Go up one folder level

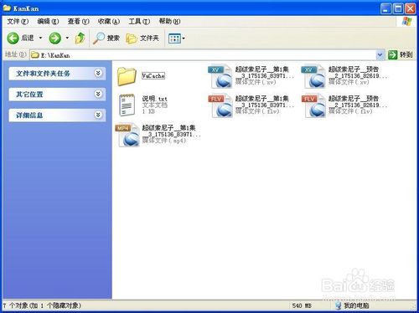(80, 38)
